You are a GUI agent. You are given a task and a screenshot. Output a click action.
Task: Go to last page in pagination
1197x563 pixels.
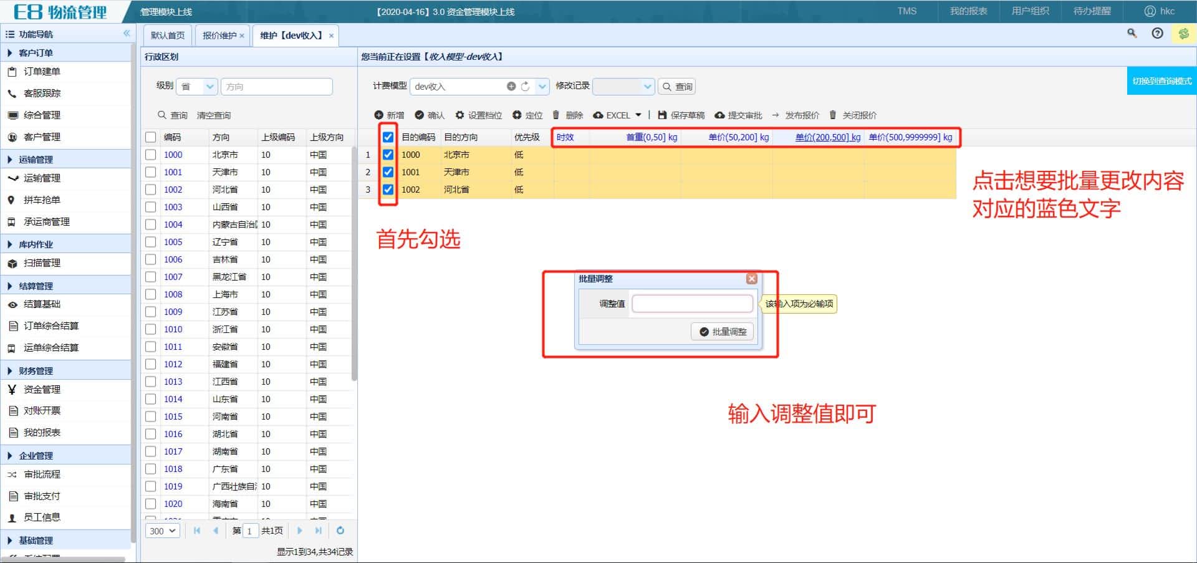click(319, 531)
